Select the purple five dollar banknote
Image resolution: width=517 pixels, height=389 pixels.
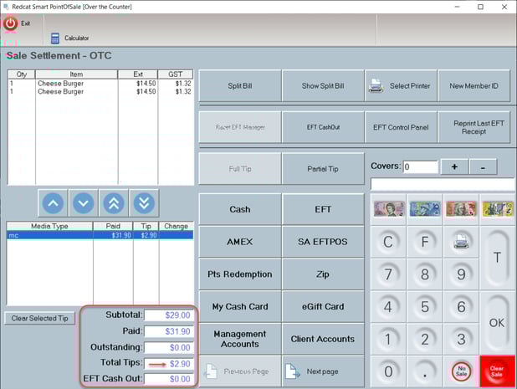(389, 209)
